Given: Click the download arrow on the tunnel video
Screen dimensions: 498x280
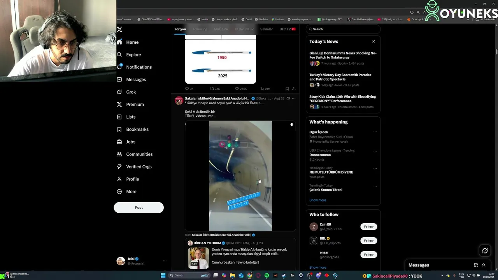Looking at the screenshot, I should click(291, 125).
